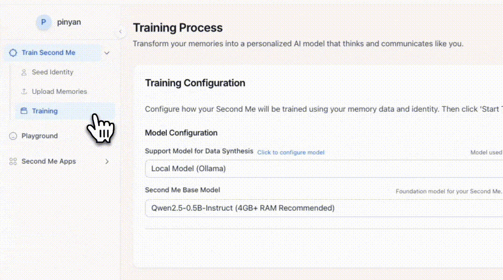The image size is (503, 280).
Task: Go to Upload Memories
Action: (x=59, y=92)
